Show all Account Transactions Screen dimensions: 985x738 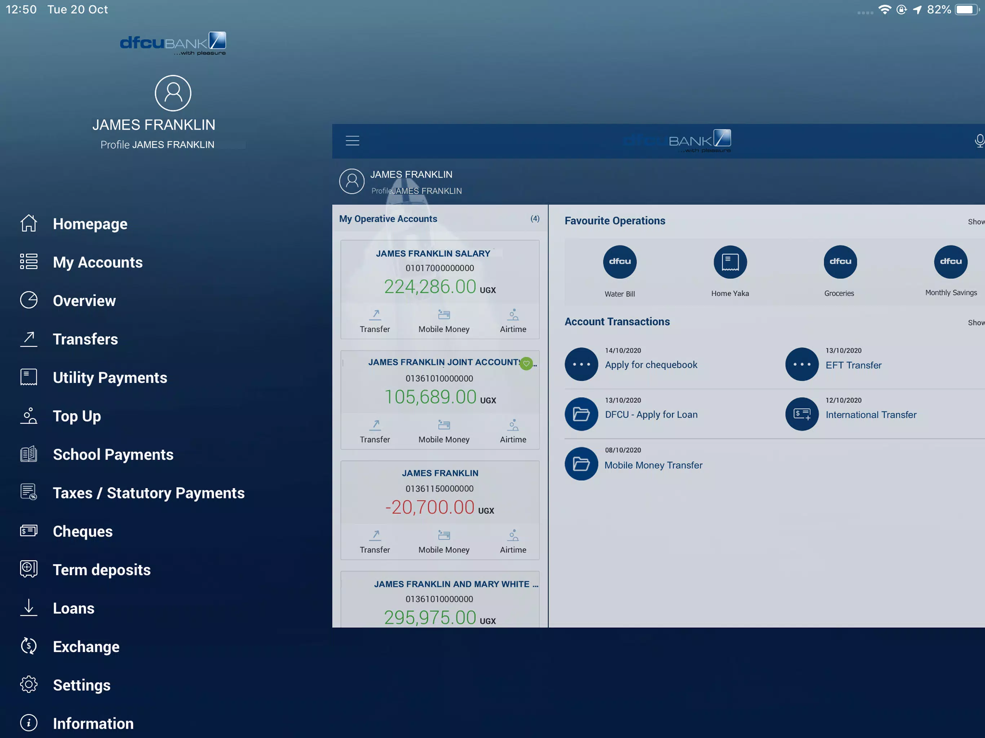click(x=976, y=322)
